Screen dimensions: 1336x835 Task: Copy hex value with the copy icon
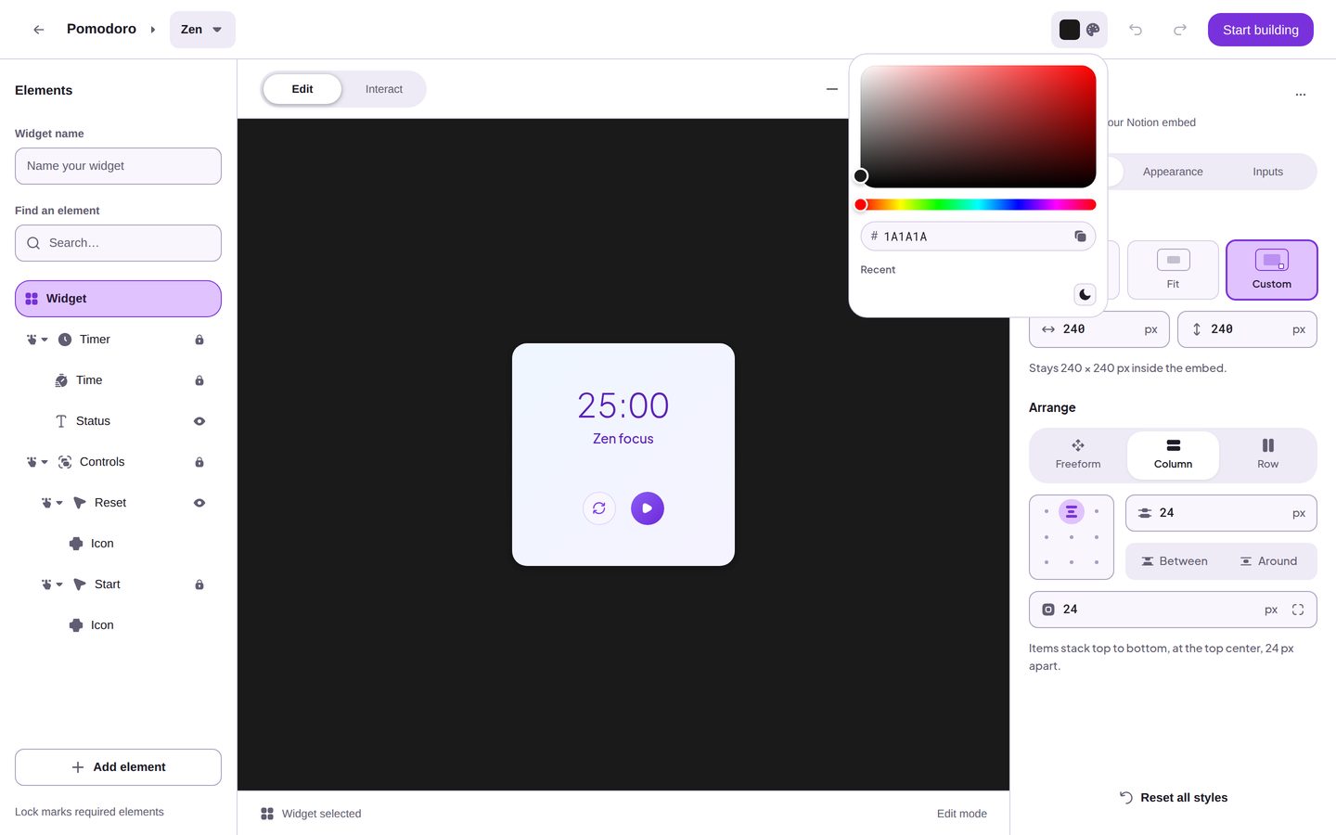[x=1080, y=237]
